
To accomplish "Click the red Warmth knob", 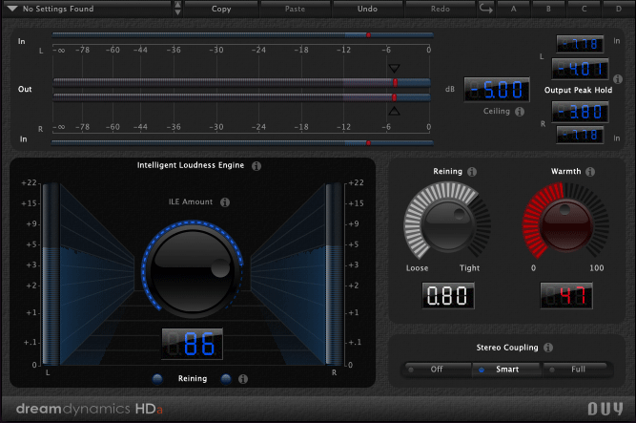I will (x=565, y=224).
